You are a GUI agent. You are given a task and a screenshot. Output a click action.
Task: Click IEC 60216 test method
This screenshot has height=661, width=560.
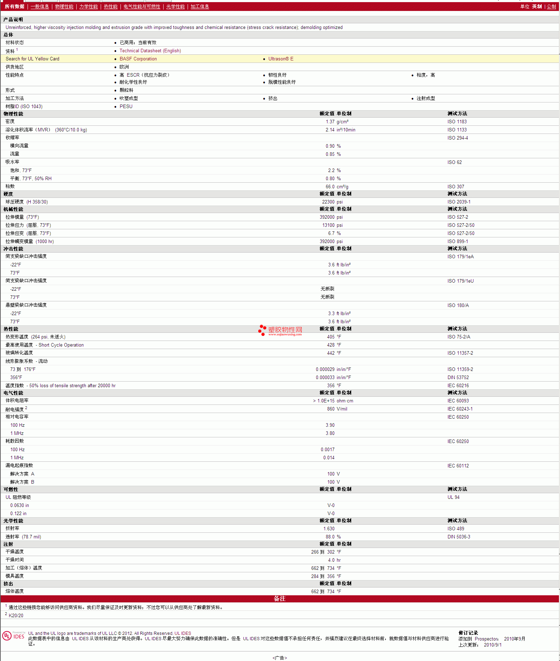point(458,385)
